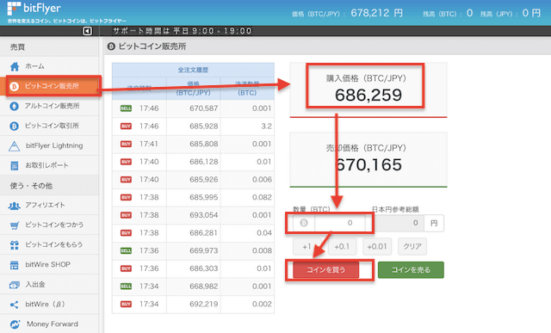Open ビットコイン取引所 in the sidebar
The height and width of the screenshot is (333, 551).
pos(49,126)
